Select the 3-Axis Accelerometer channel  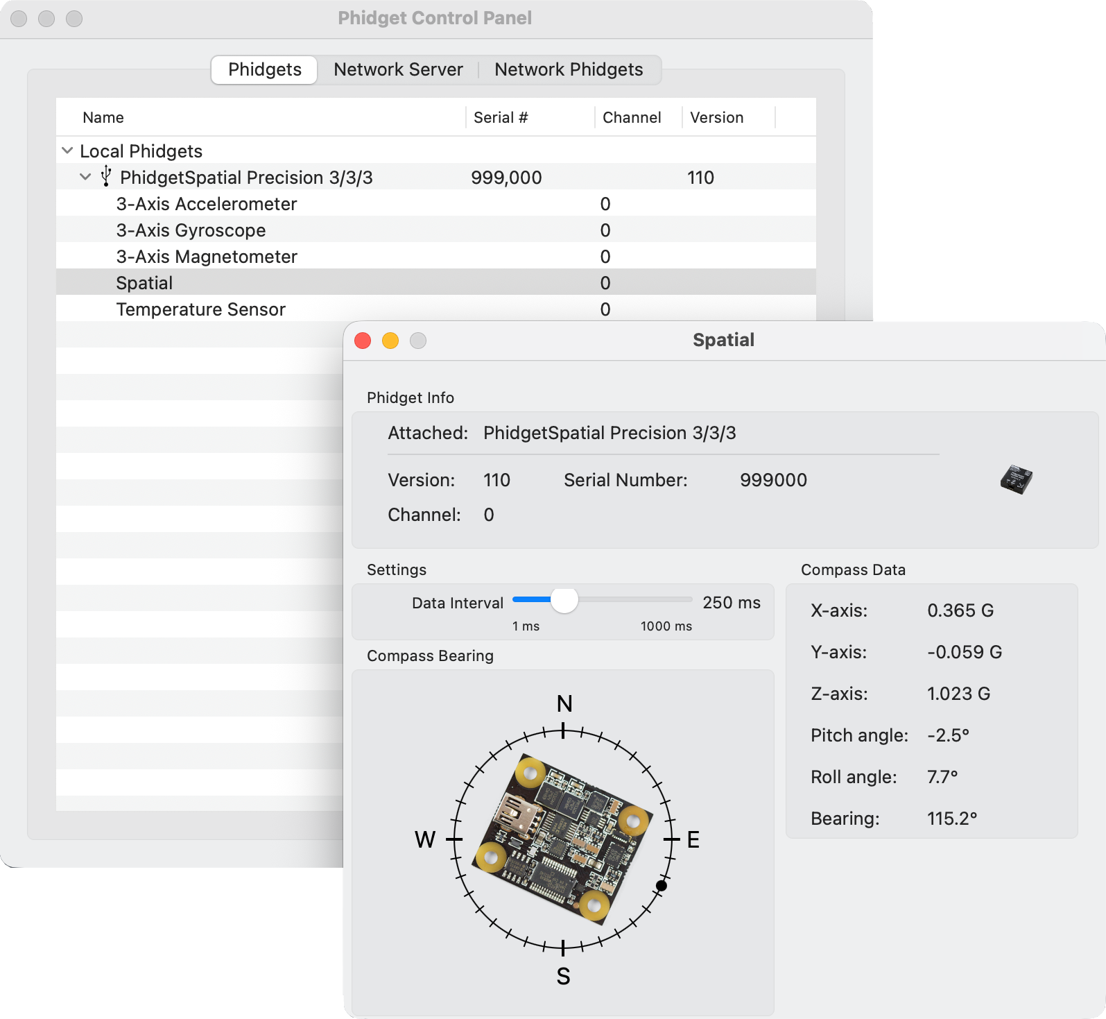point(207,204)
